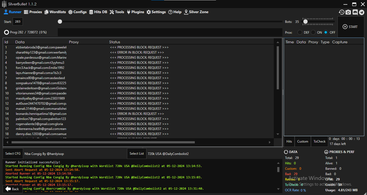Screen dimensions: 367x195
Task: Open the Telegram paper-plane icon
Action: pyautogui.click(x=362, y=12)
